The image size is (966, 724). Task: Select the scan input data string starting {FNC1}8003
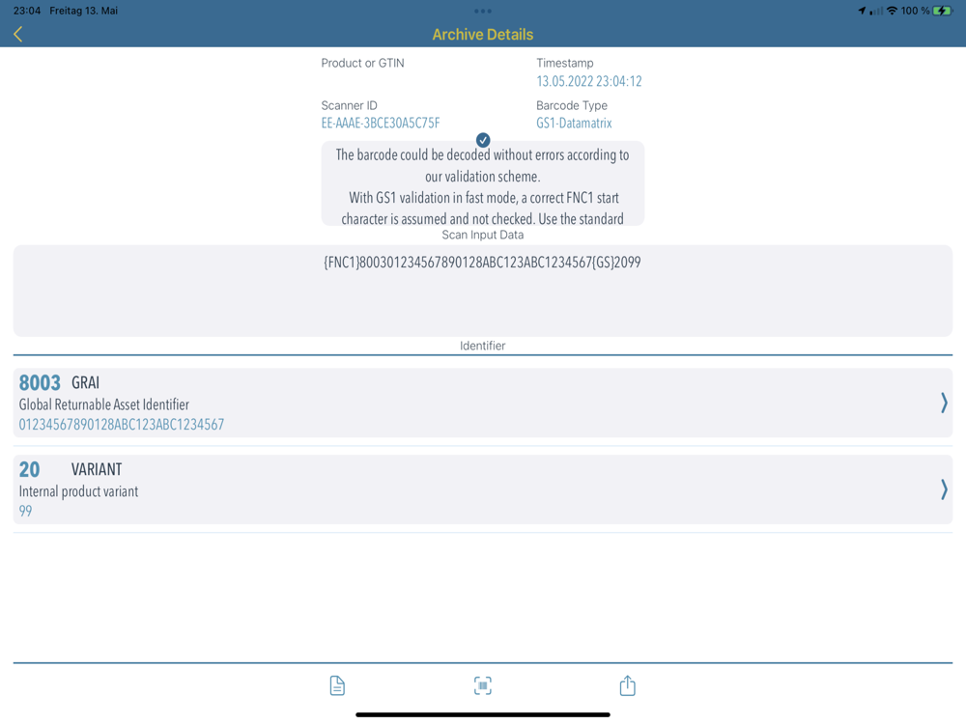(482, 263)
